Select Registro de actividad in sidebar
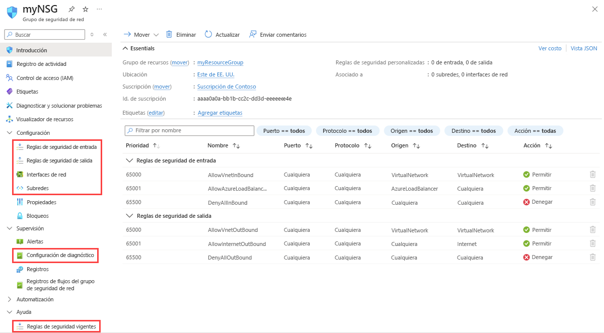 (x=41, y=64)
